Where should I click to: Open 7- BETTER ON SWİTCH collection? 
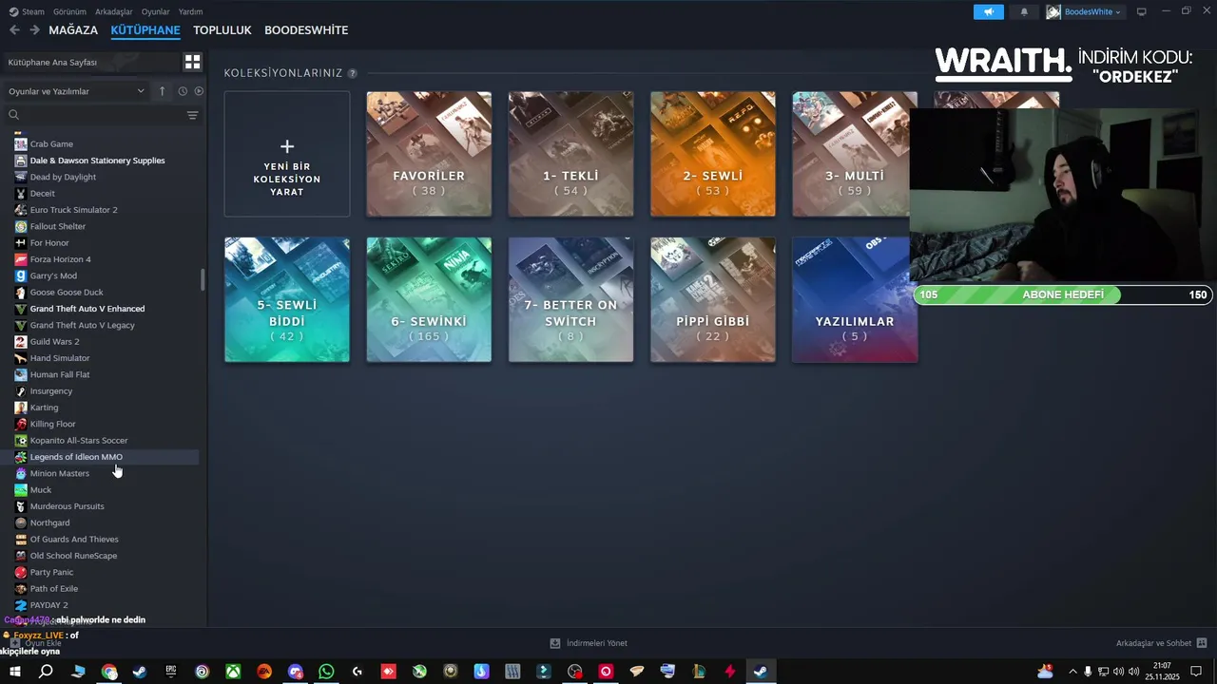(570, 300)
